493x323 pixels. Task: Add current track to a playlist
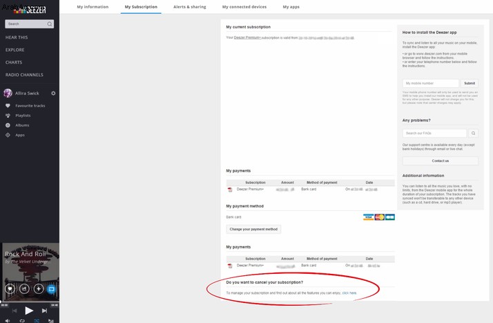[x=39, y=288]
